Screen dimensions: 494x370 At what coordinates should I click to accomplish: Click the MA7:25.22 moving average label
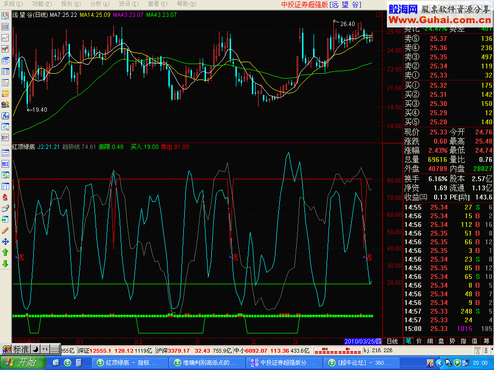[63, 14]
